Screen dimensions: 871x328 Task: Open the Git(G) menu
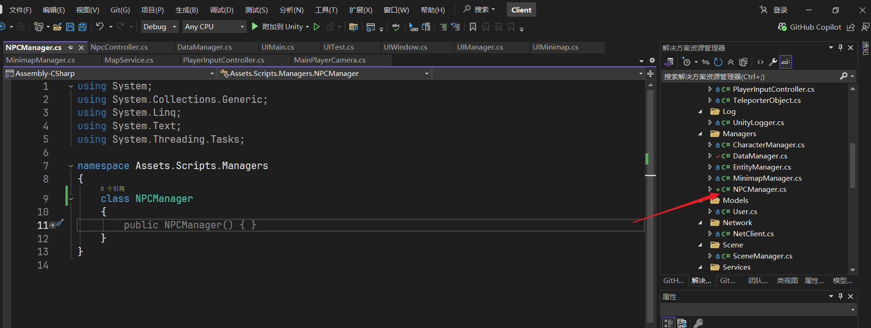[120, 10]
